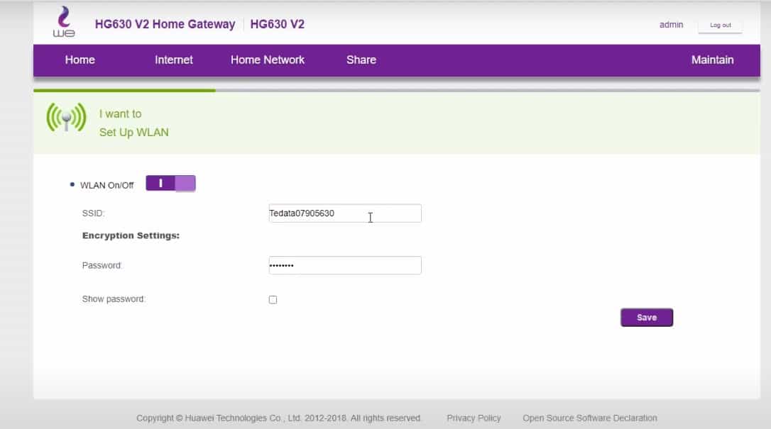Click the HG630 V2 Home Gateway title
771x429 pixels.
165,25
